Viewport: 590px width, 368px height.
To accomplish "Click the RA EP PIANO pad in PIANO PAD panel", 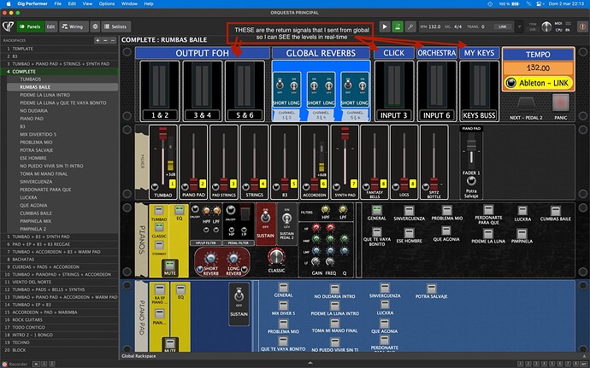I will click(x=160, y=289).
